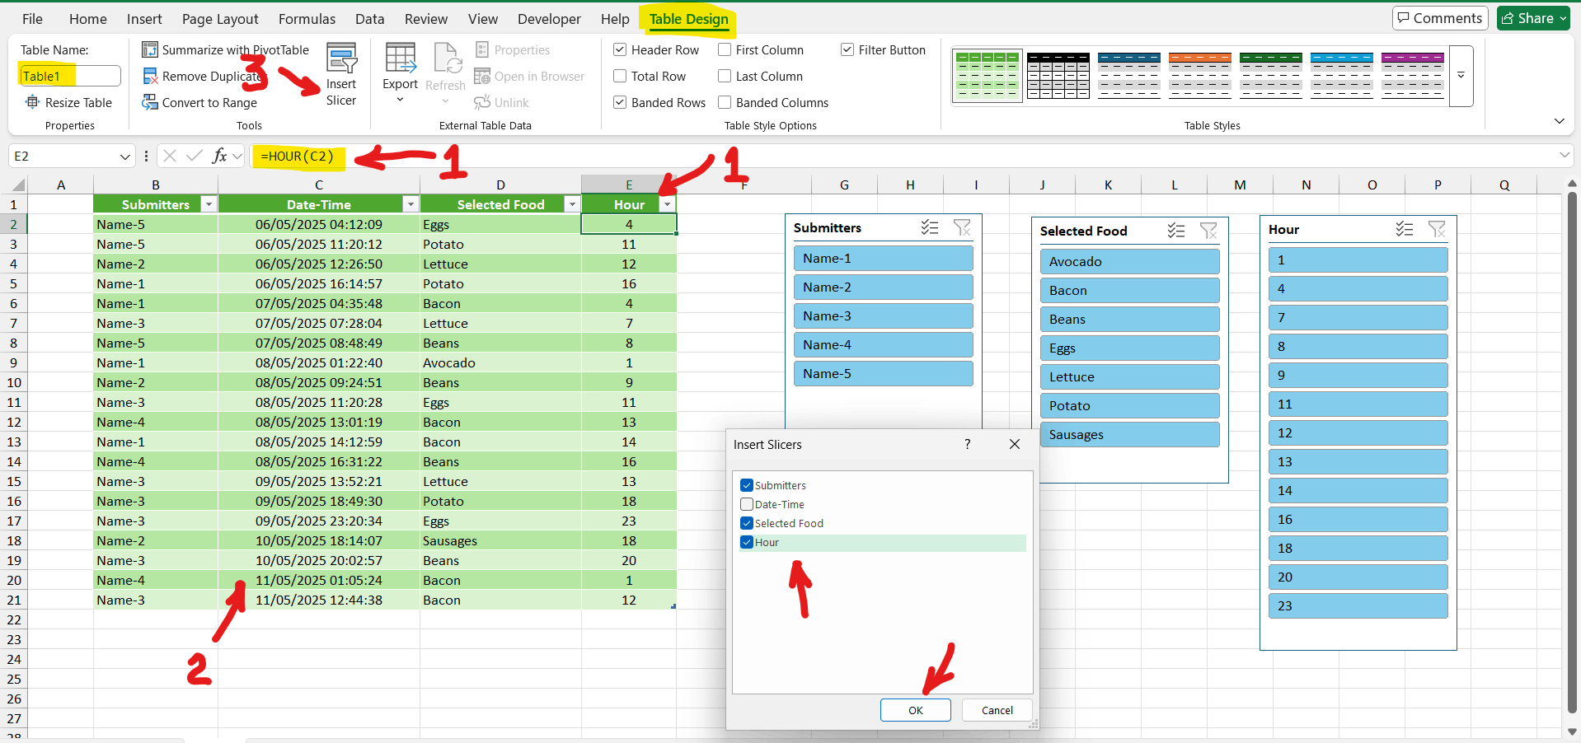Clear filter on Selected Food slicer

pyautogui.click(x=1208, y=231)
